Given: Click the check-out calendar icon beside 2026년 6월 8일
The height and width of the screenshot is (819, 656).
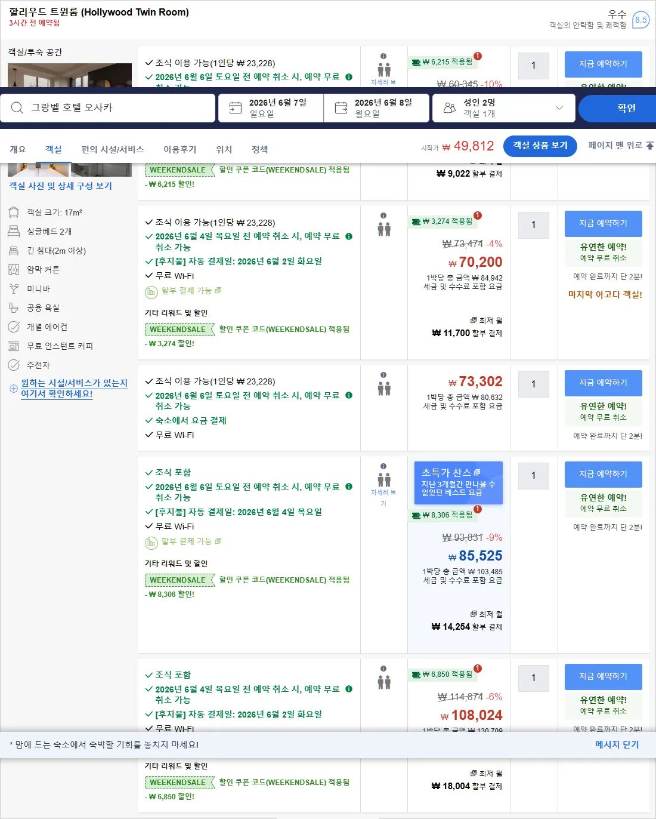Looking at the screenshot, I should 341,108.
